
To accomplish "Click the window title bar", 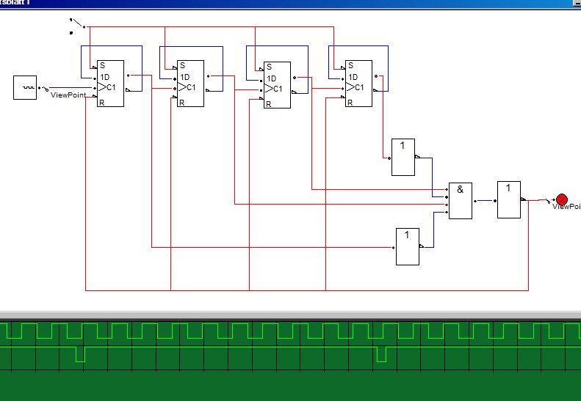I will [x=291, y=4].
